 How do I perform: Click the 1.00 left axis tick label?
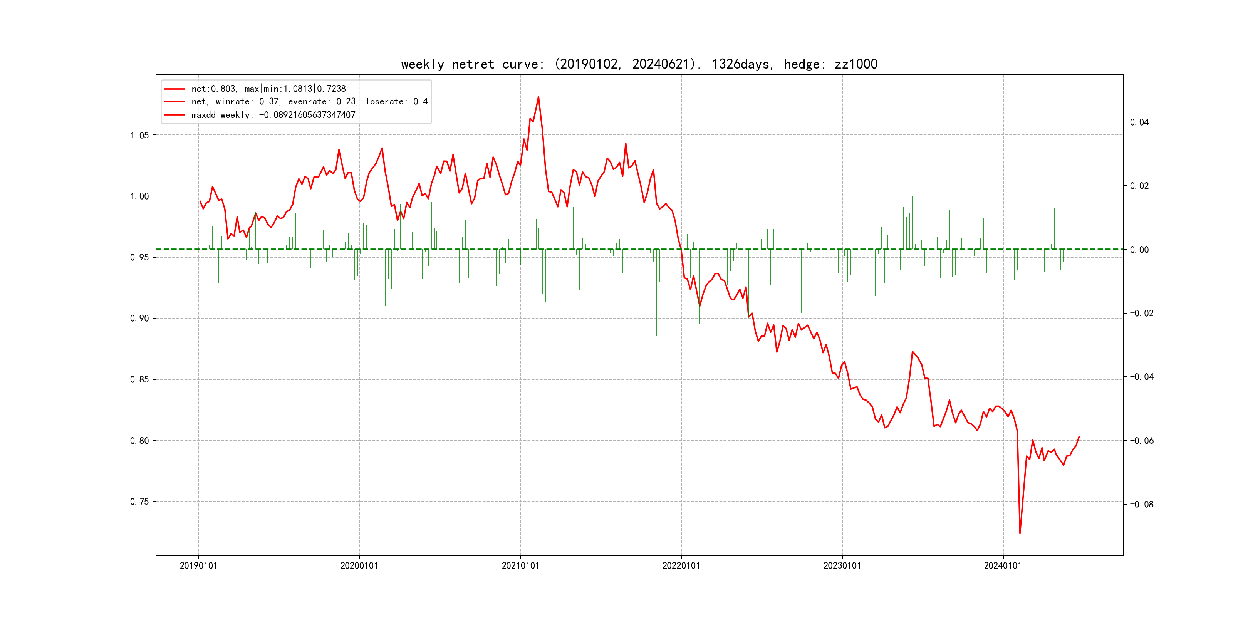click(139, 196)
